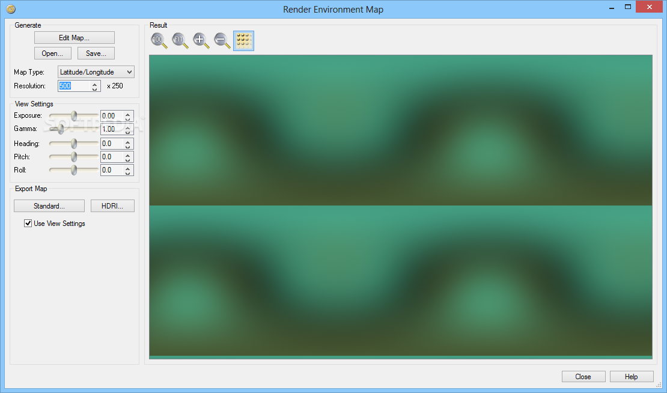Zoom in on the result image

[x=201, y=41]
